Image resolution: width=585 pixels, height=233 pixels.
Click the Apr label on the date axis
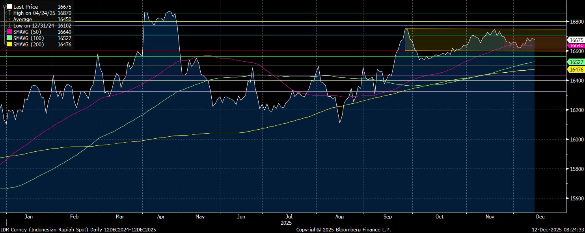coord(161,216)
